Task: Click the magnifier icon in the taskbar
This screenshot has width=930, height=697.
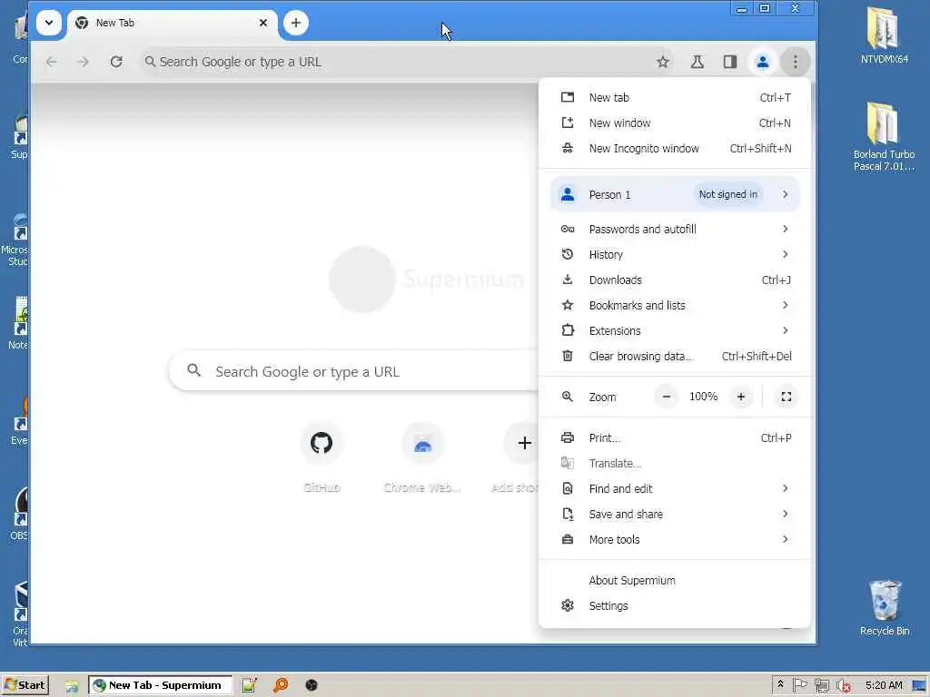Action: [281, 685]
